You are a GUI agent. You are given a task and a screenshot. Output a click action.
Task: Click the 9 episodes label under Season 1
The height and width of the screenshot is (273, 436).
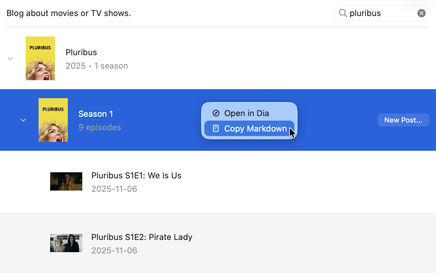click(x=100, y=127)
